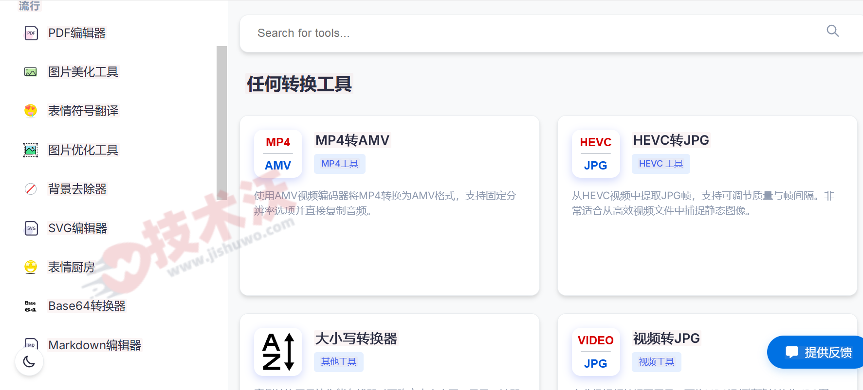The image size is (863, 390).
Task: Open the Markdown编辑器 sidebar entry
Action: tap(94, 345)
